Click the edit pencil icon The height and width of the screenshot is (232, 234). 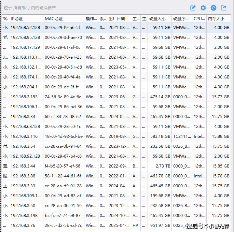point(193,8)
